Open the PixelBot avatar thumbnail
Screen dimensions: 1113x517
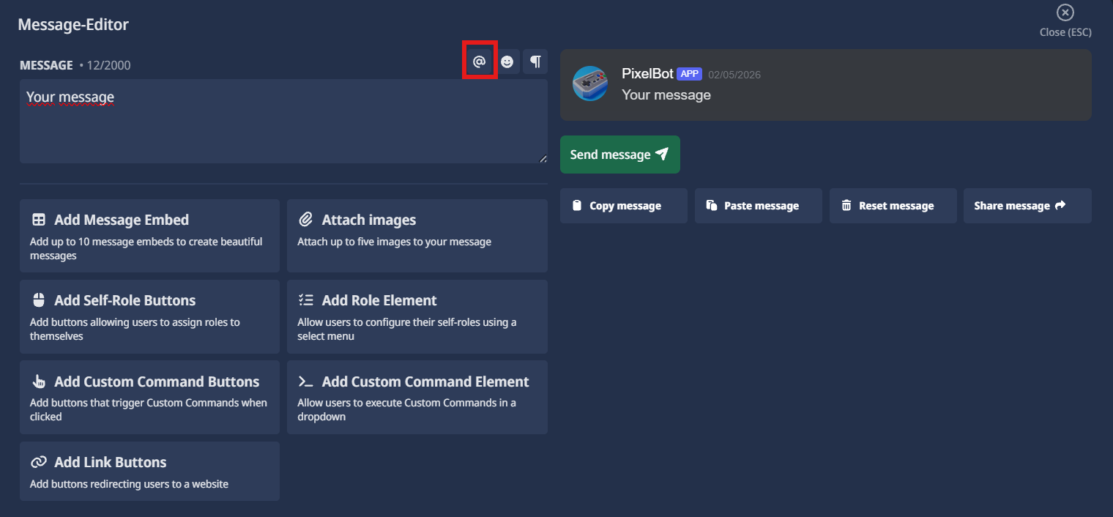tap(590, 84)
